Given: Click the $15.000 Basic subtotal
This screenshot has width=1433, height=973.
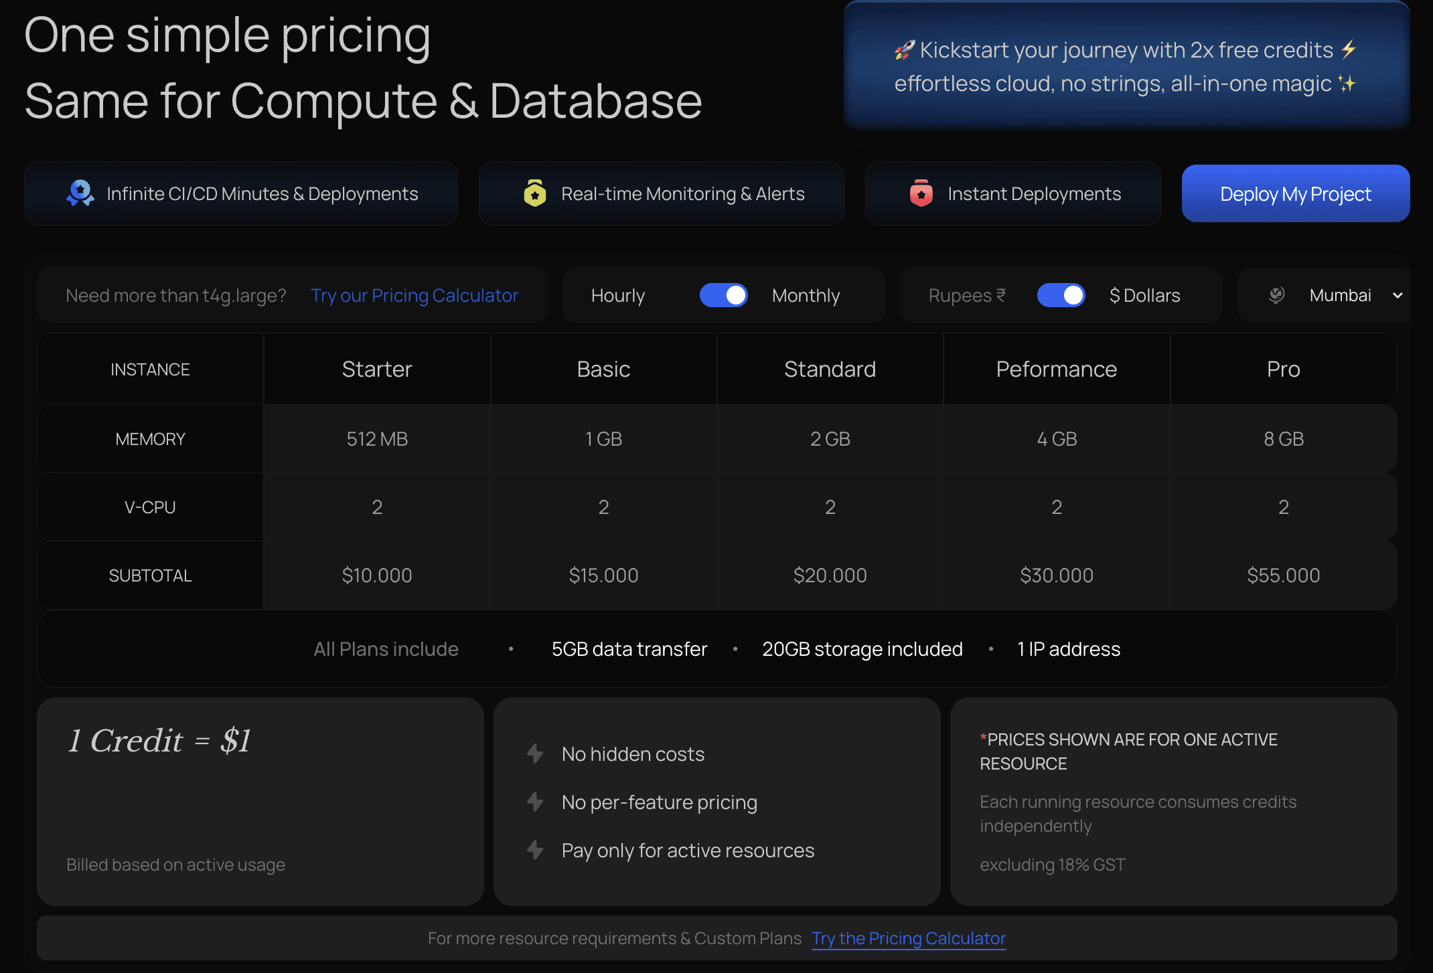Looking at the screenshot, I should coord(603,576).
